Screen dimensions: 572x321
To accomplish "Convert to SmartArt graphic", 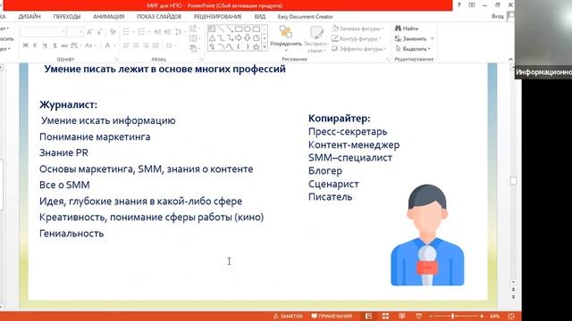I will tap(195, 48).
